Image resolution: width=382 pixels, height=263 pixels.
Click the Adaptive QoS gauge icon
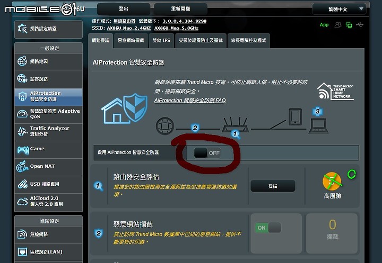[x=22, y=114]
